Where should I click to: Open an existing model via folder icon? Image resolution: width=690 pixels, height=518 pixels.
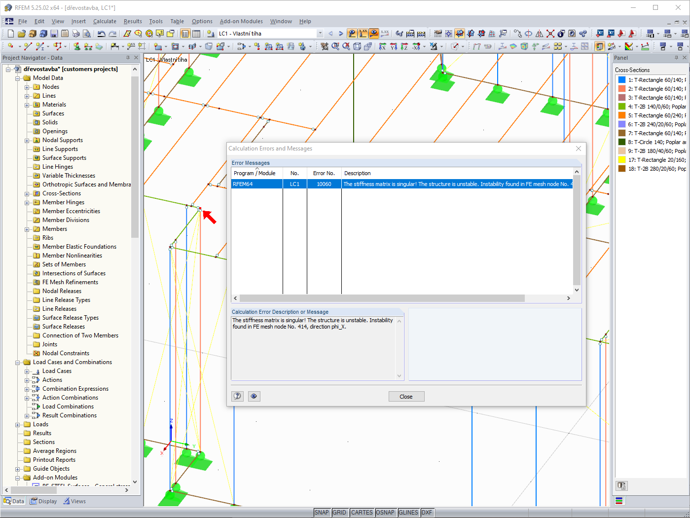(x=21, y=34)
